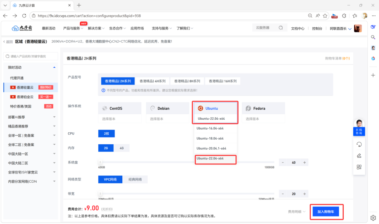
Task: Click the 在线咨询 customer service widget
Action: pos(359,128)
